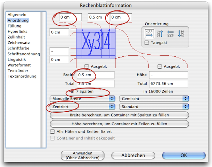212x167 pixels.
Task: Open the Werteformat category
Action: click(19, 65)
